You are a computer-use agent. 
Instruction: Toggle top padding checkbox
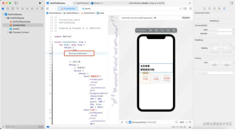pos(221,44)
